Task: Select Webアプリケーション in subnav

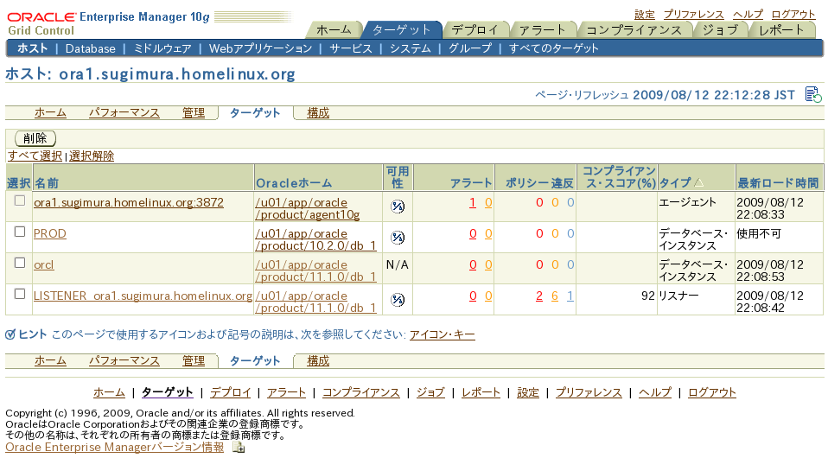Action: point(260,48)
